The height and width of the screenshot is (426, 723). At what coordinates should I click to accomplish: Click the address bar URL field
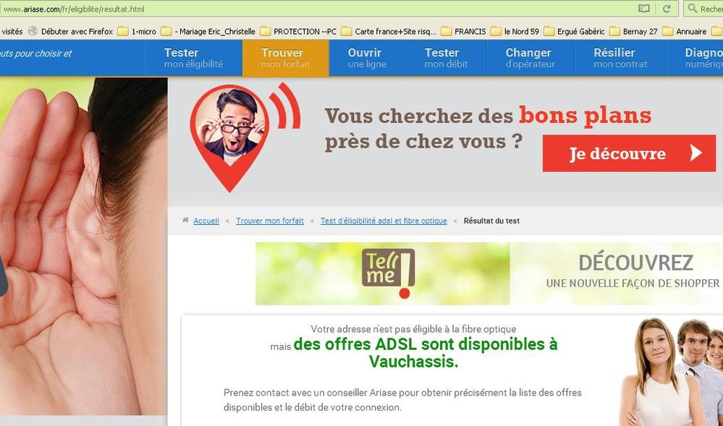[318, 9]
